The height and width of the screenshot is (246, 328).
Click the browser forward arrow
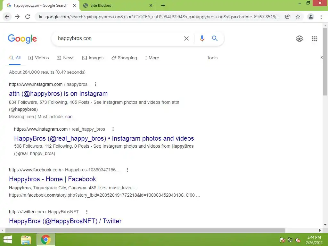click(17, 17)
